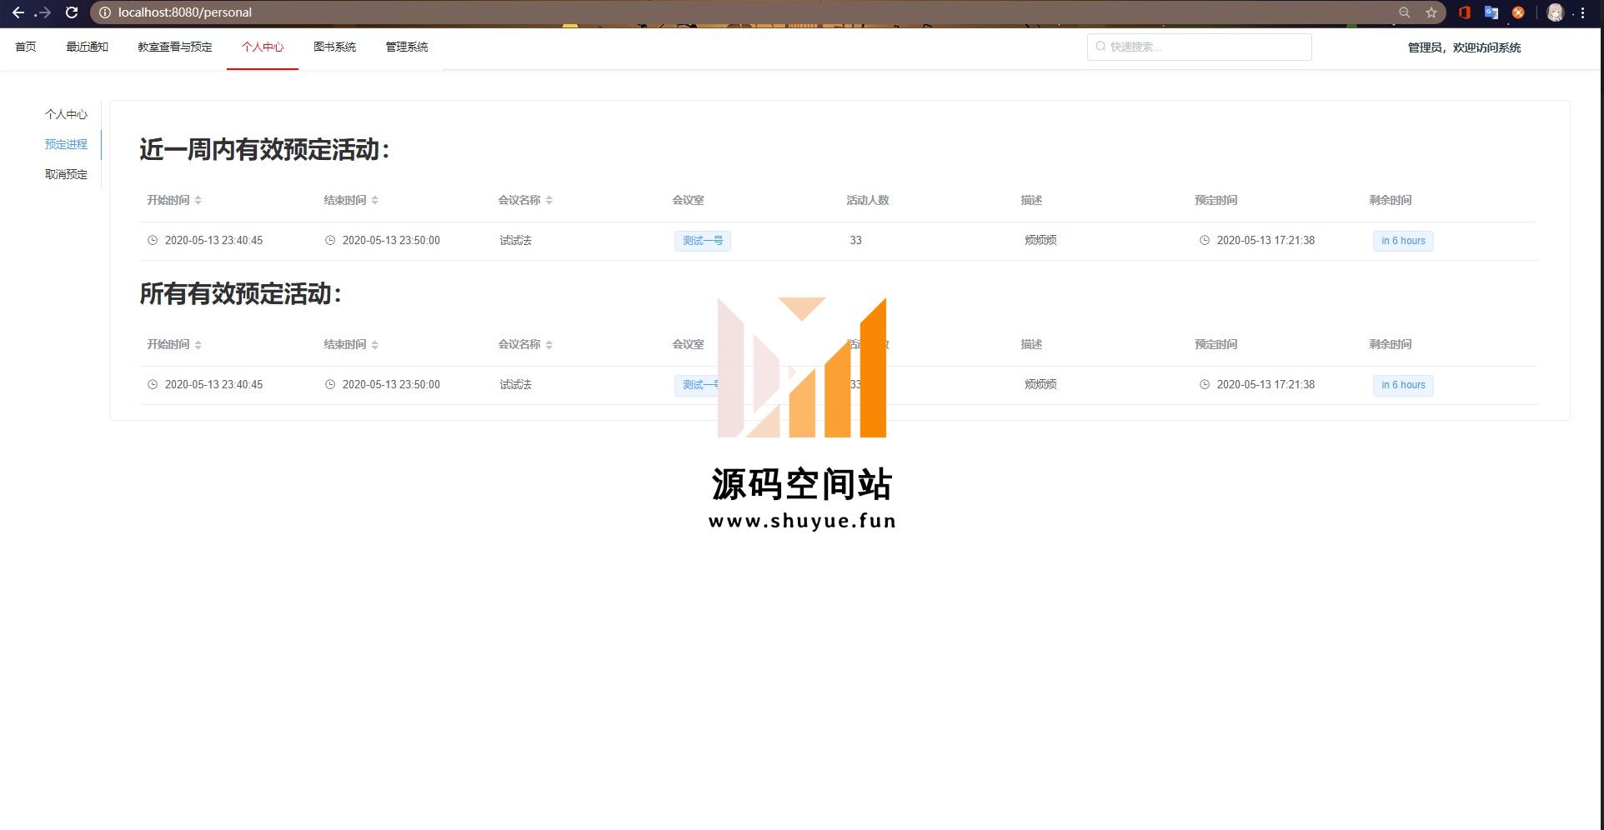Select 预定进程 in the left sidebar
The image size is (1604, 830).
pos(66,144)
